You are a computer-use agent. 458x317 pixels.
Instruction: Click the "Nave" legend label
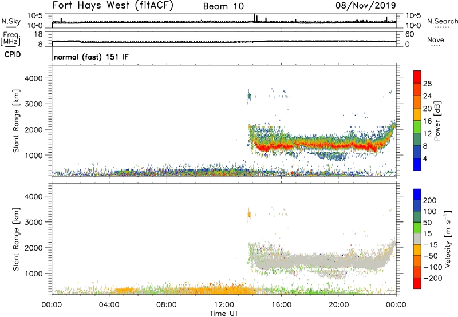tap(436, 40)
